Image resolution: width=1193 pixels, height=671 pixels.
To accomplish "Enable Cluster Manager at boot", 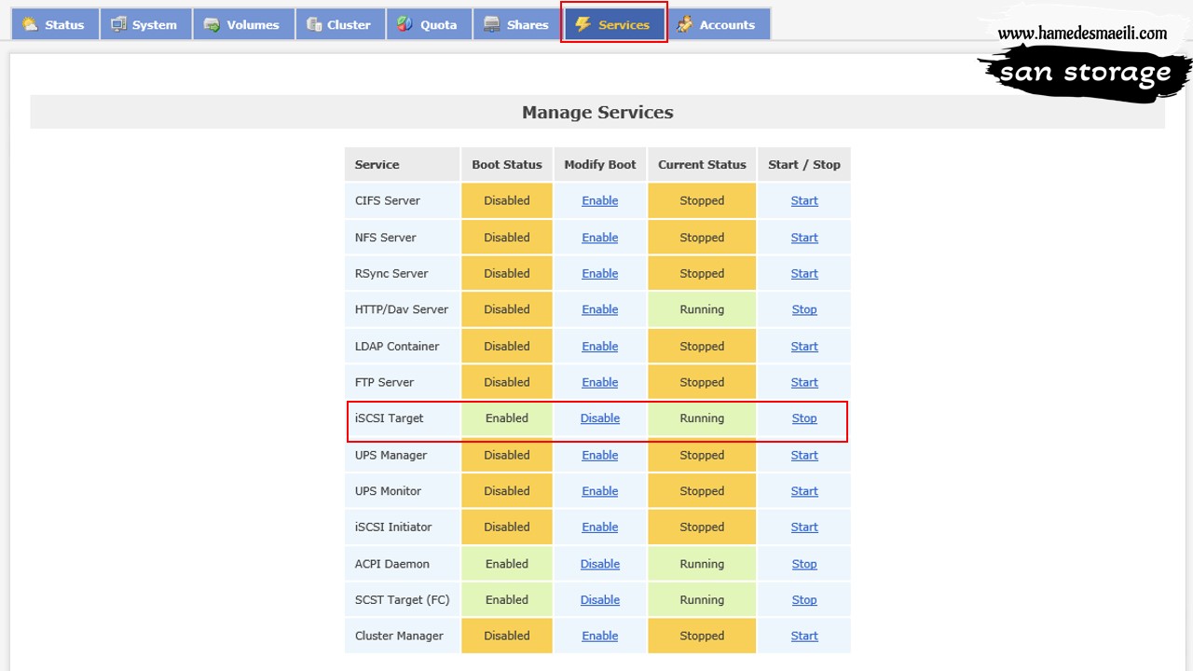I will [600, 636].
